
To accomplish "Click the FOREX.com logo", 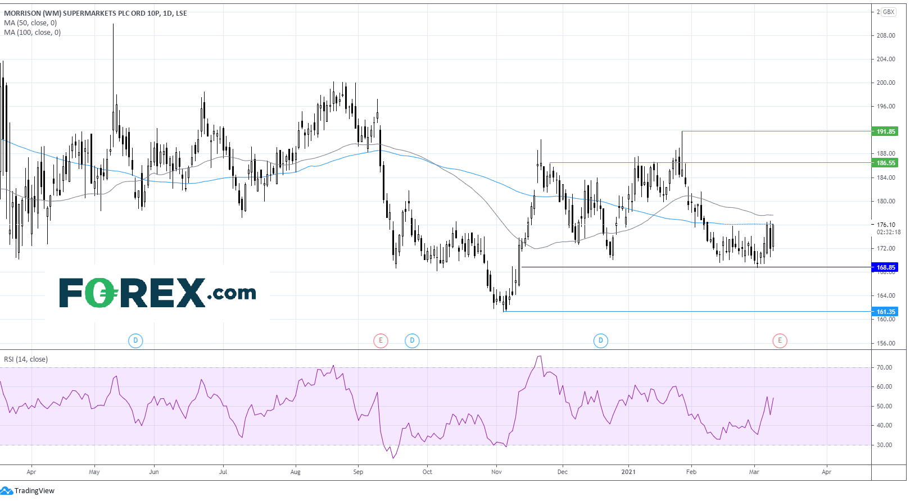I will click(x=157, y=293).
